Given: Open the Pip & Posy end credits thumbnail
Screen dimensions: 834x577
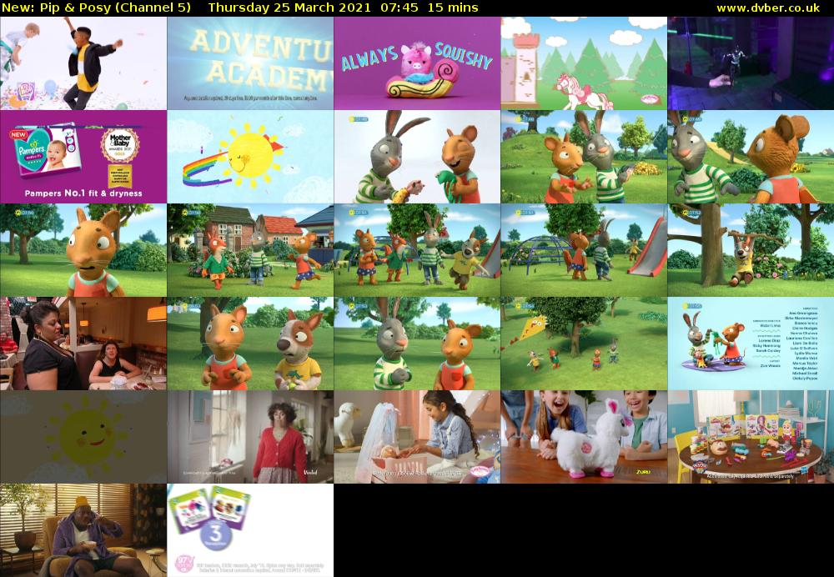Looking at the screenshot, I should click(751, 344).
